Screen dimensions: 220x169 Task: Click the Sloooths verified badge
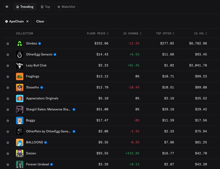click(x=42, y=87)
